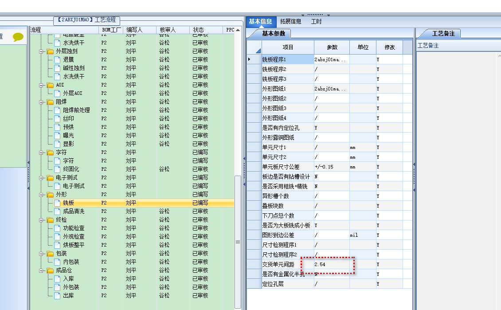Click document icon beside 退膜
501x310 pixels.
(x=57, y=60)
